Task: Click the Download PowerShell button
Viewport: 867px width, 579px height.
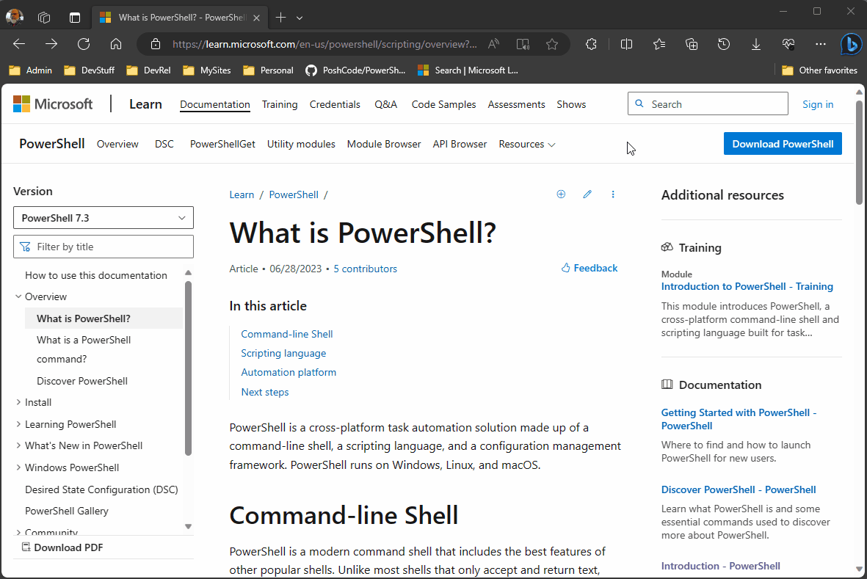Action: pos(783,144)
